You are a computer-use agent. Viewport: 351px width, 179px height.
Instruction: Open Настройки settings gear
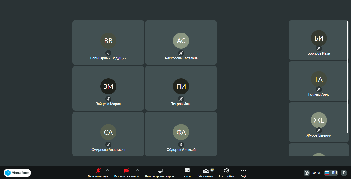(227, 173)
